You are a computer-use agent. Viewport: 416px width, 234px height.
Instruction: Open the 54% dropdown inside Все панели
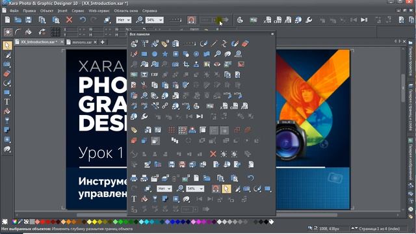click(x=195, y=188)
